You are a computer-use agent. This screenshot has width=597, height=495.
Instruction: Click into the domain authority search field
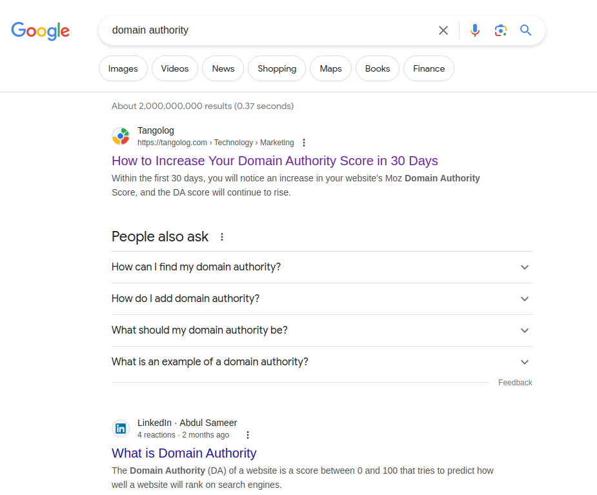[267, 30]
